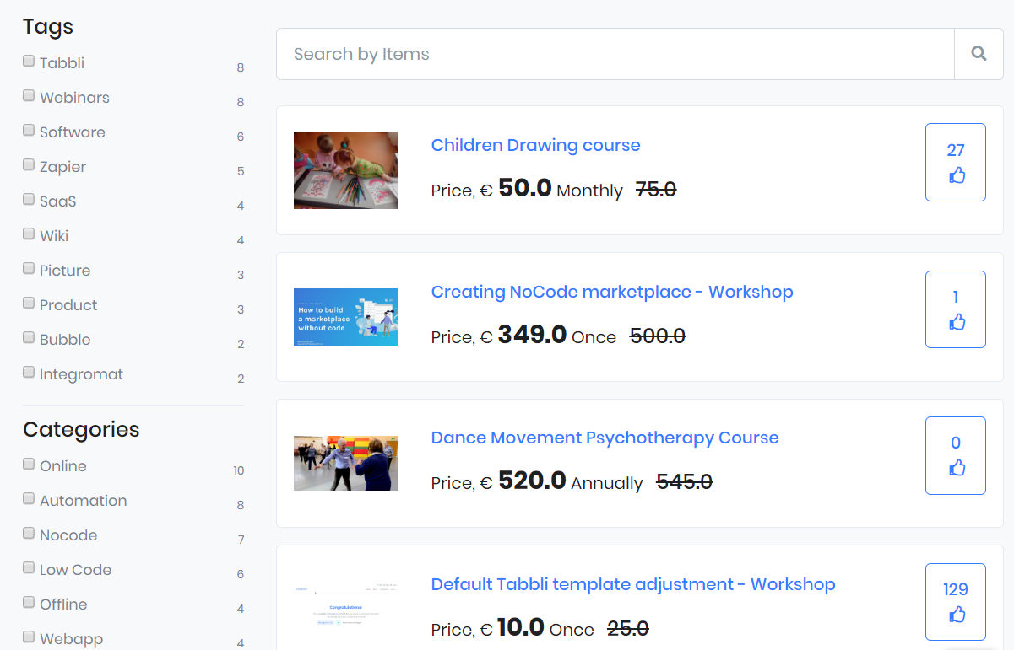The height and width of the screenshot is (650, 1014).
Task: Check the Integromat tag filter
Action: point(29,373)
